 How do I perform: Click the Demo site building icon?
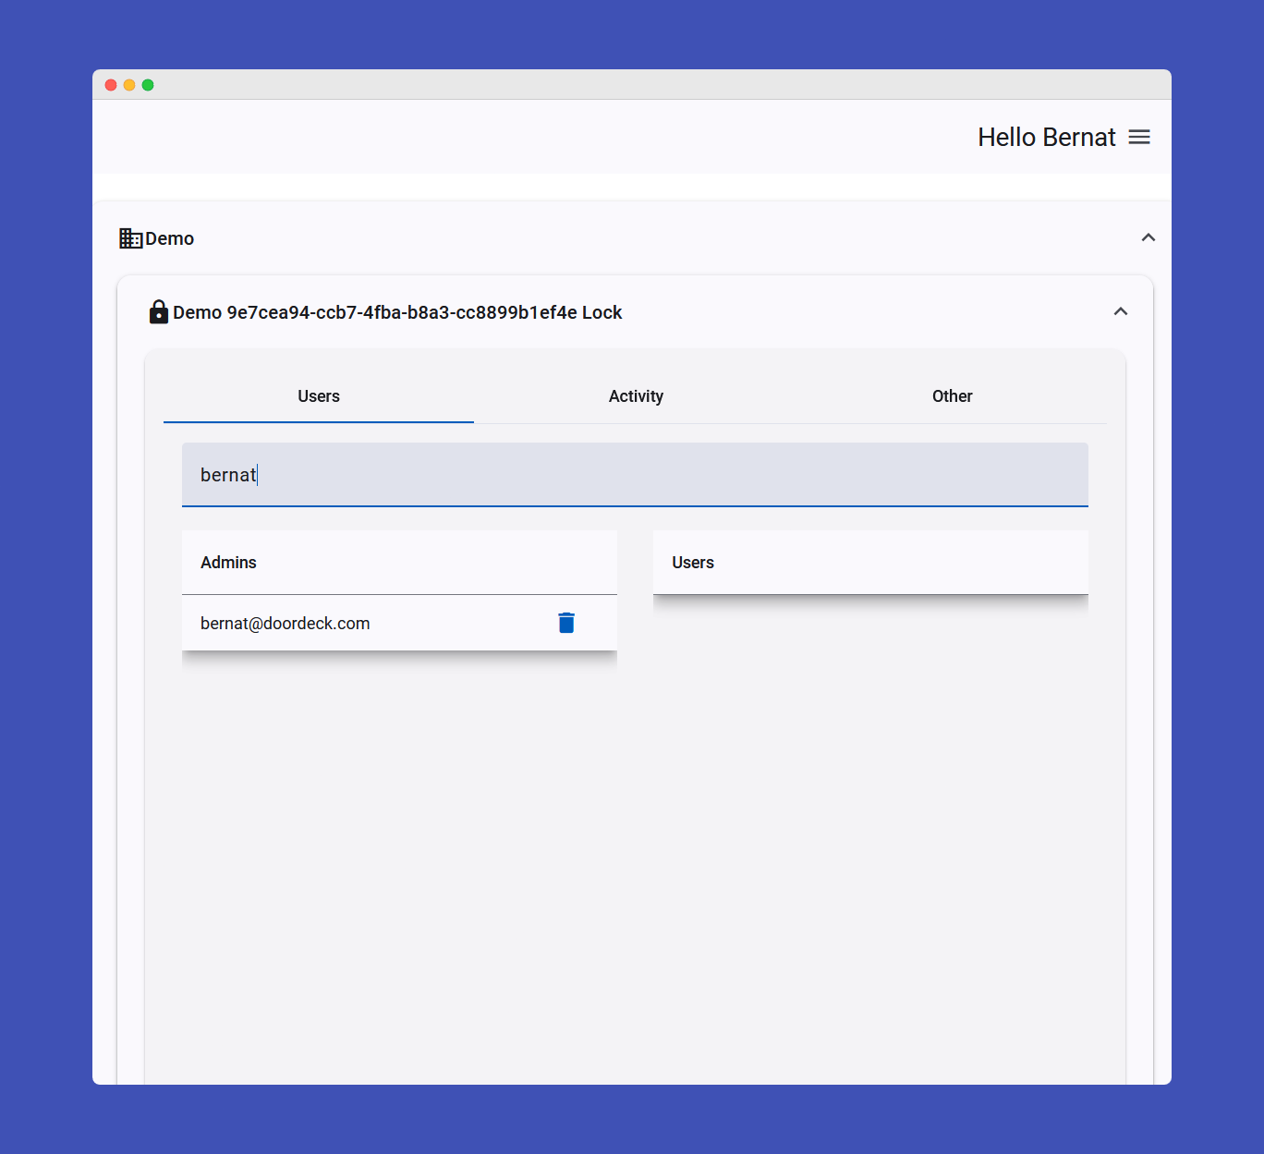point(130,239)
